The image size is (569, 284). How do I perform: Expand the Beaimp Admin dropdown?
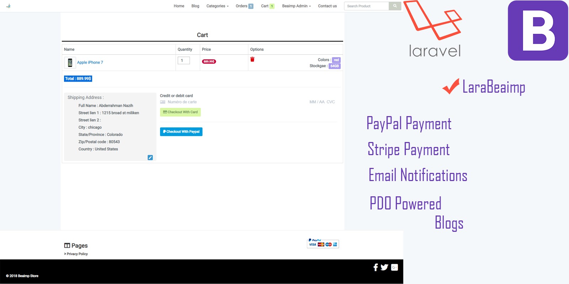[x=296, y=6]
